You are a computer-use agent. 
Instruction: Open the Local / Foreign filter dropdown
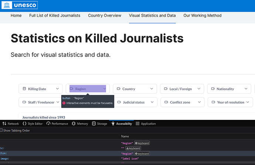(182, 89)
